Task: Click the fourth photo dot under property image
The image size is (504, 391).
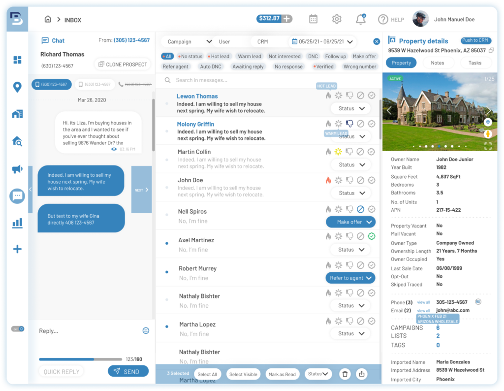Action: 433,146
